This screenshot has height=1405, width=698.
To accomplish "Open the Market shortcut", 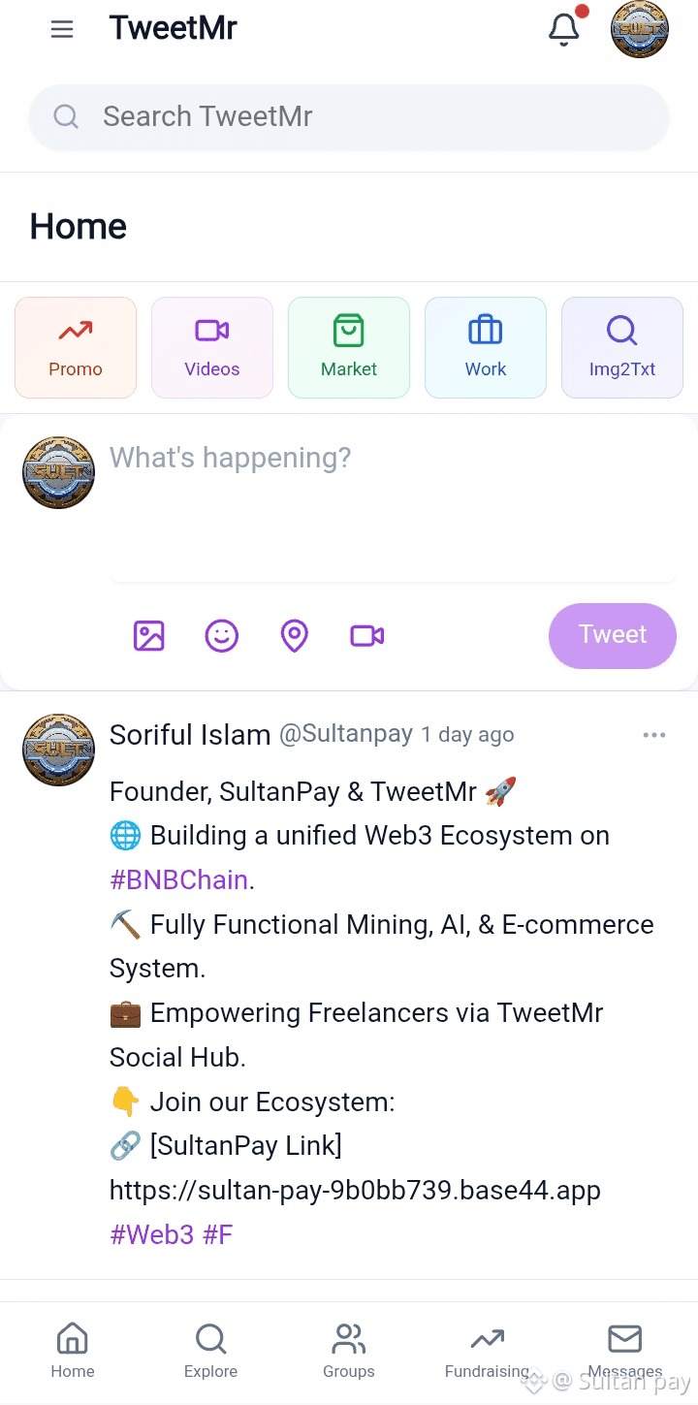I will coord(349,348).
